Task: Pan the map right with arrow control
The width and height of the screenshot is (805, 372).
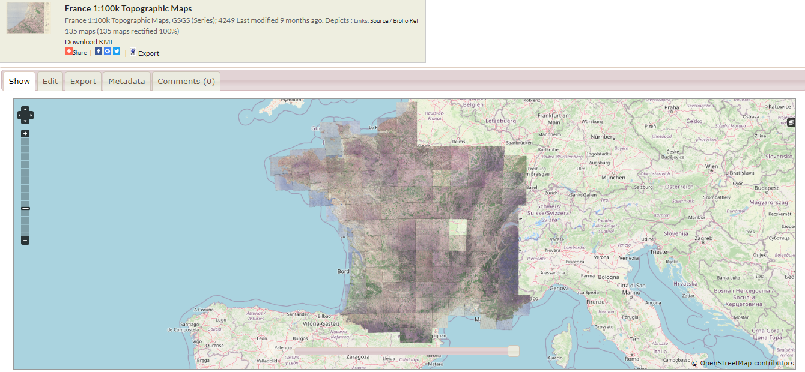Action: [x=31, y=115]
